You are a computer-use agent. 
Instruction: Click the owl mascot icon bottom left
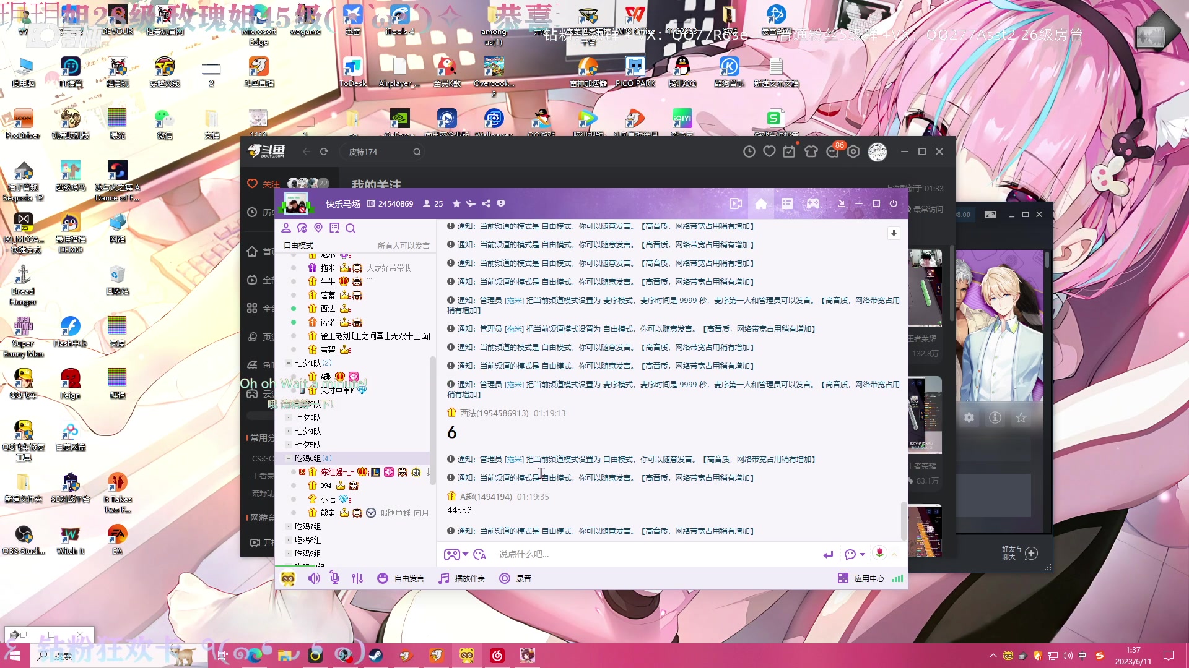288,578
